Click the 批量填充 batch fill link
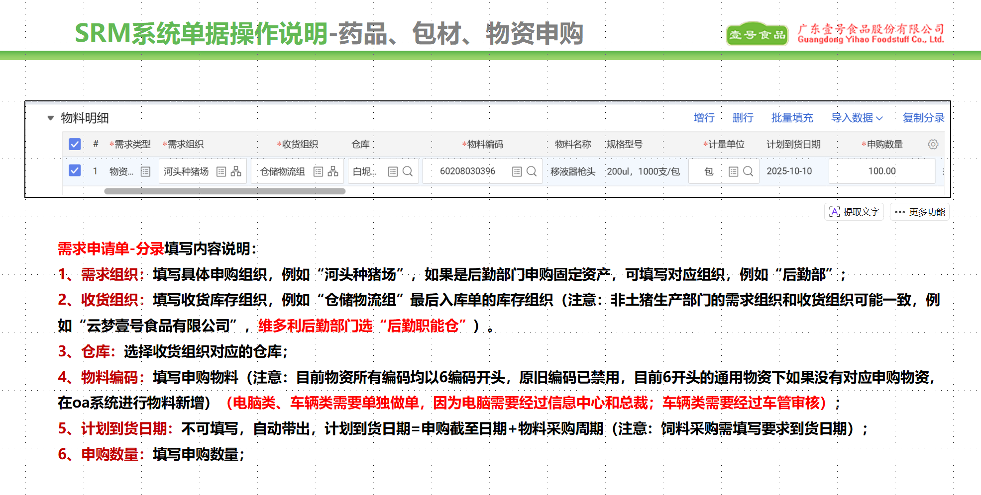This screenshot has width=981, height=495. point(792,118)
